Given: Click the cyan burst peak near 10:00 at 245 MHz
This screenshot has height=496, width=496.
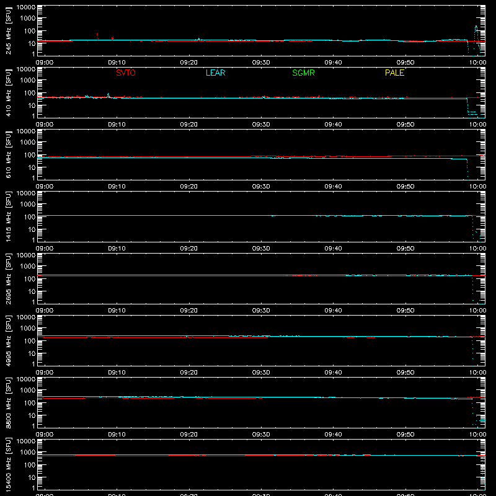Looking at the screenshot, I should coord(476,27).
